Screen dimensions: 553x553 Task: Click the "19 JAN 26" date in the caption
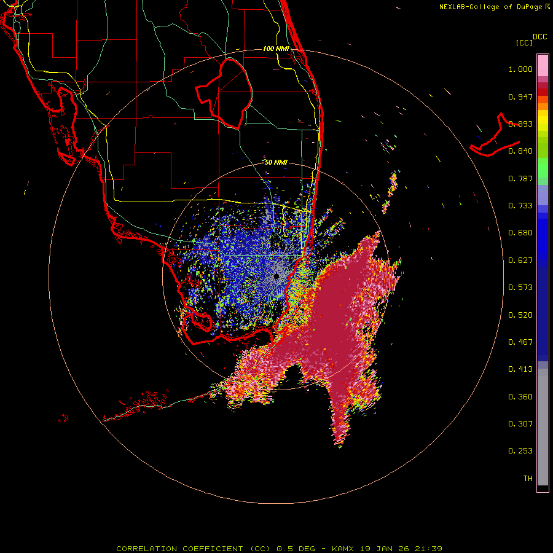click(386, 549)
